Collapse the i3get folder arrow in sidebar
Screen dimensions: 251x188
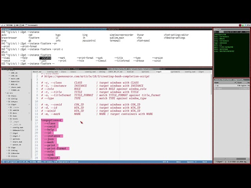[x=7, y=105]
